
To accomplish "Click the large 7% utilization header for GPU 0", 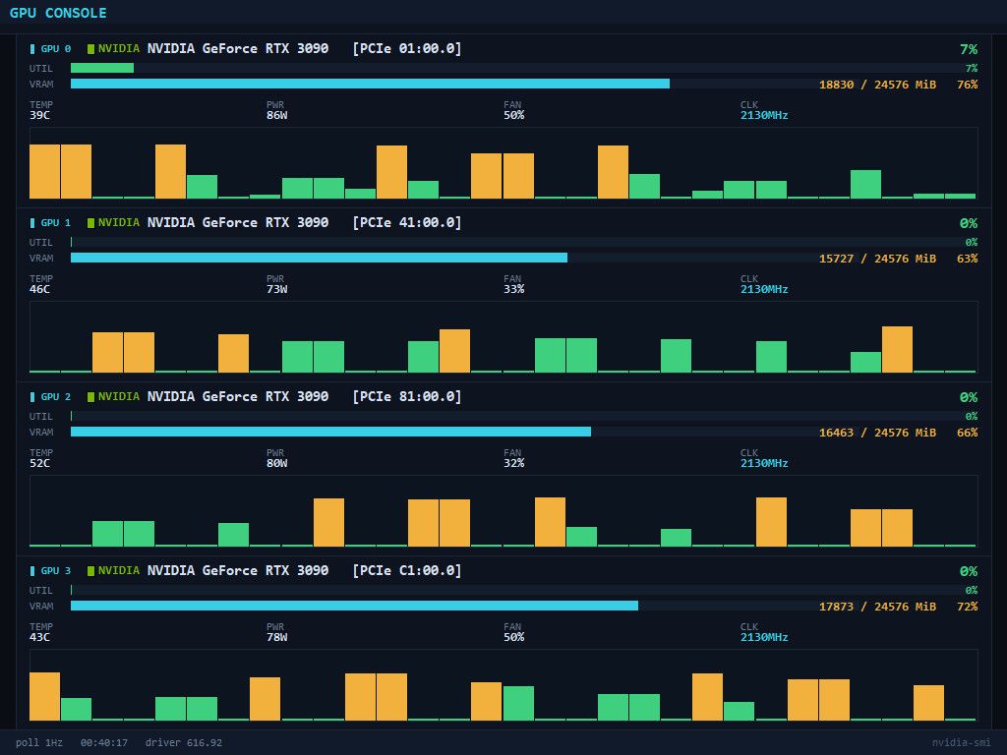I will 969,49.
